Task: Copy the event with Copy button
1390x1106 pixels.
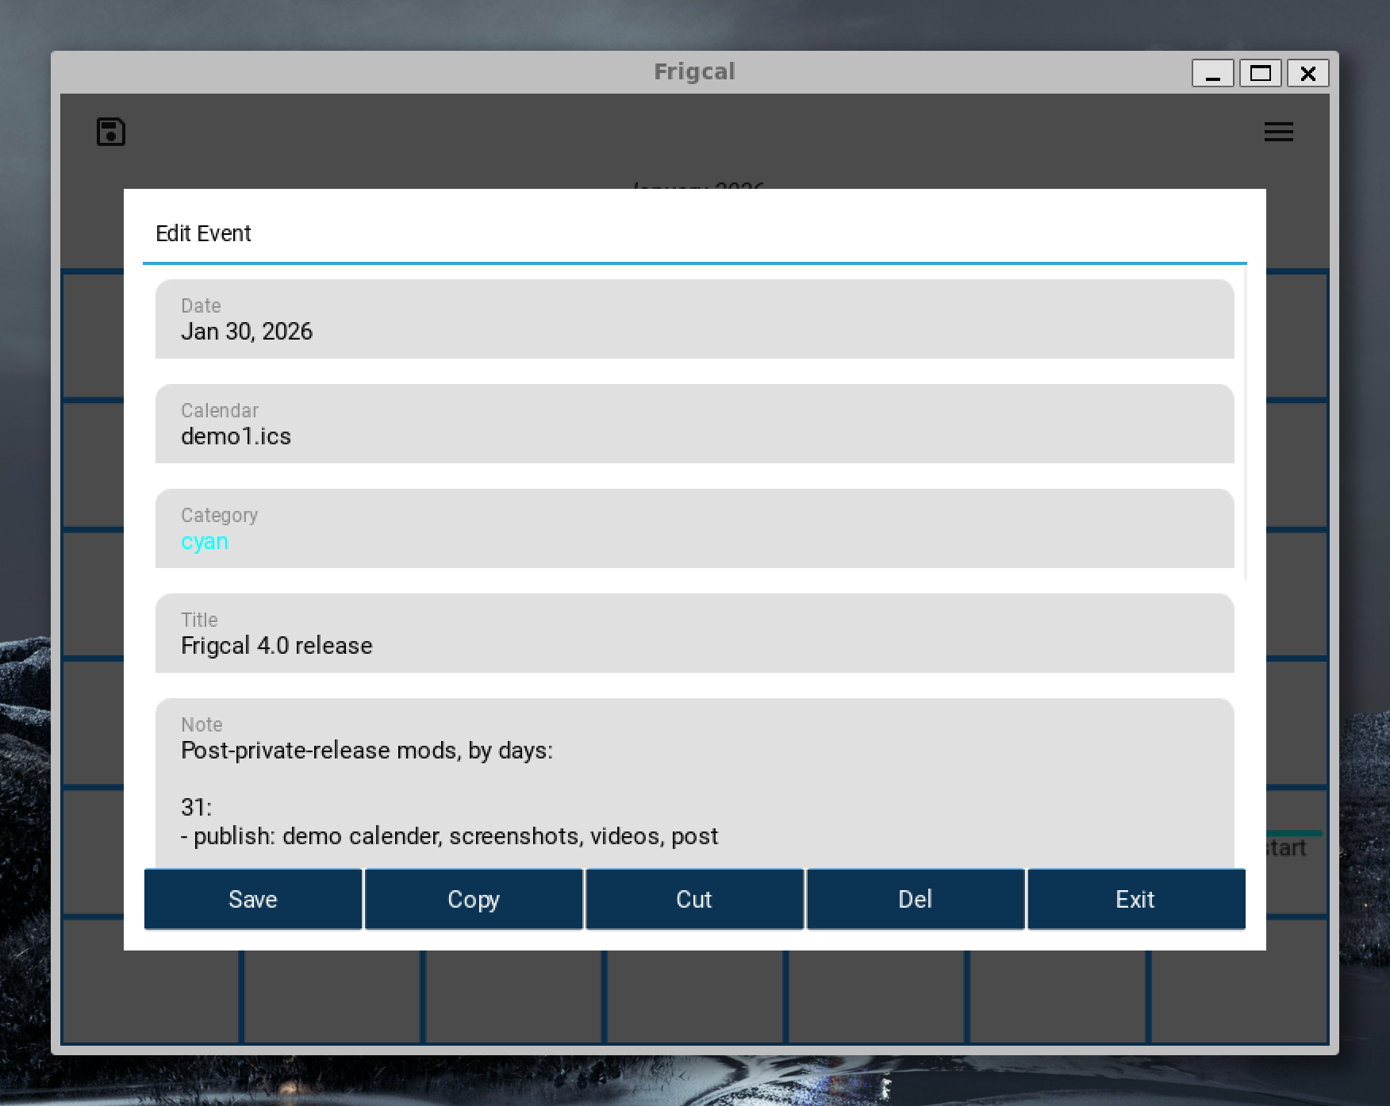Action: [474, 899]
